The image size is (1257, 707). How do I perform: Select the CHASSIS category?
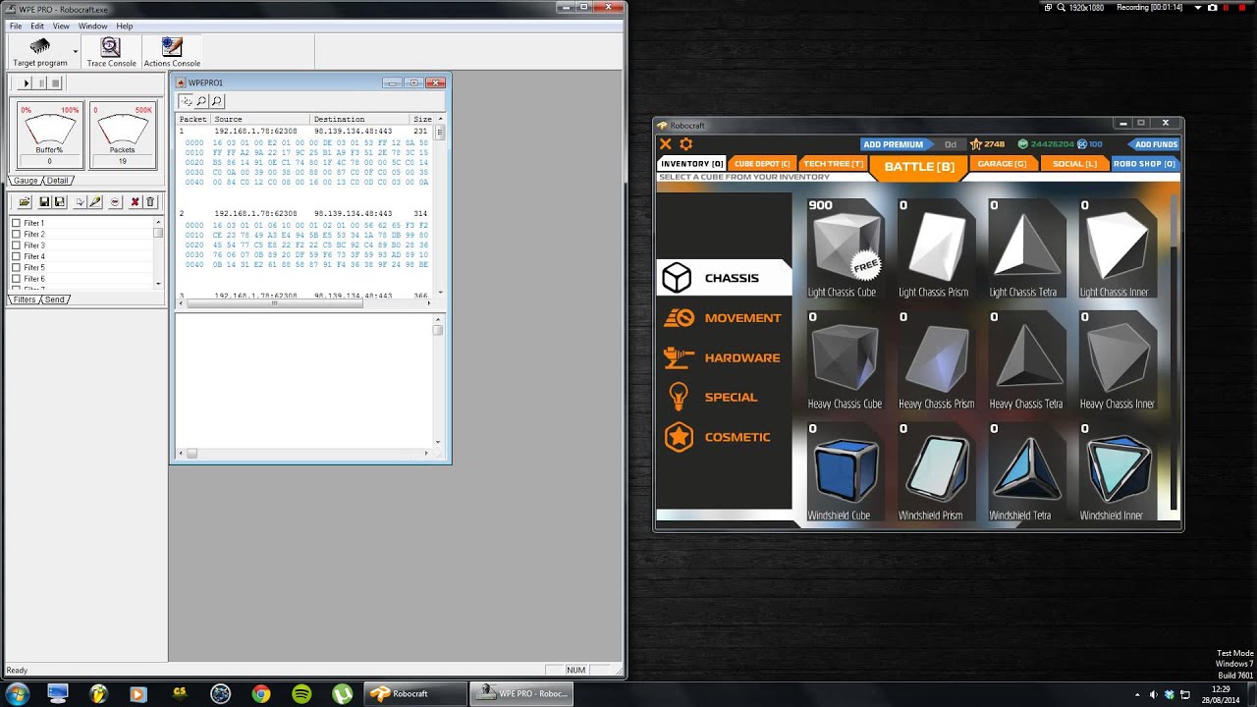click(724, 278)
